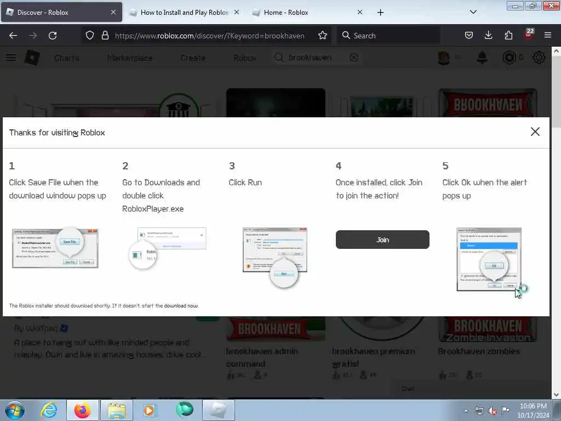This screenshot has width=561, height=421.
Task: Click the site security padlock icon
Action: click(x=105, y=36)
